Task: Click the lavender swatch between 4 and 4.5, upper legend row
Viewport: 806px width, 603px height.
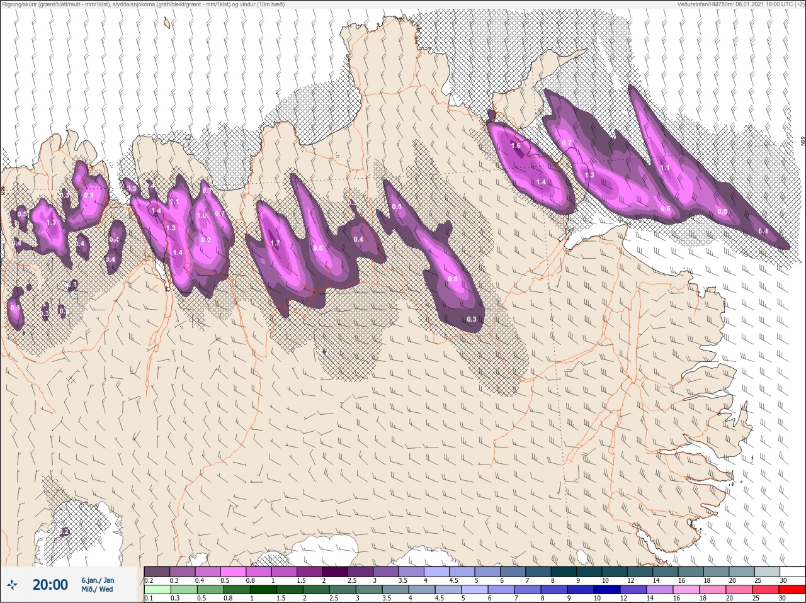Action: pyautogui.click(x=436, y=572)
